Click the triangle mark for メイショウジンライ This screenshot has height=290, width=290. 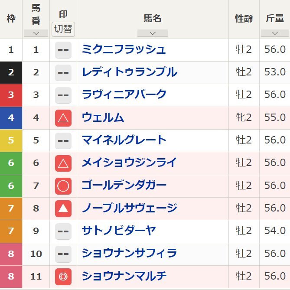[63, 163]
